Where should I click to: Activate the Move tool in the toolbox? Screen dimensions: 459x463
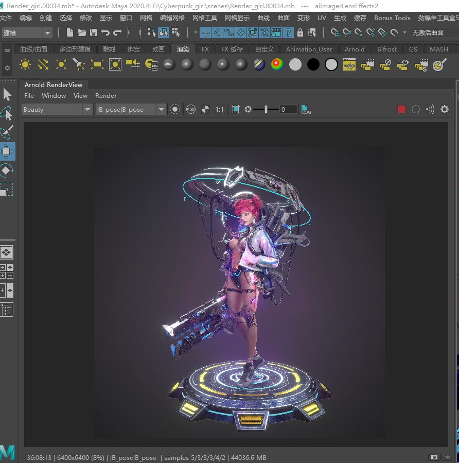(7, 151)
